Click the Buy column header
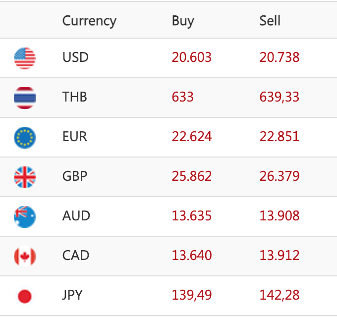 [x=183, y=21]
